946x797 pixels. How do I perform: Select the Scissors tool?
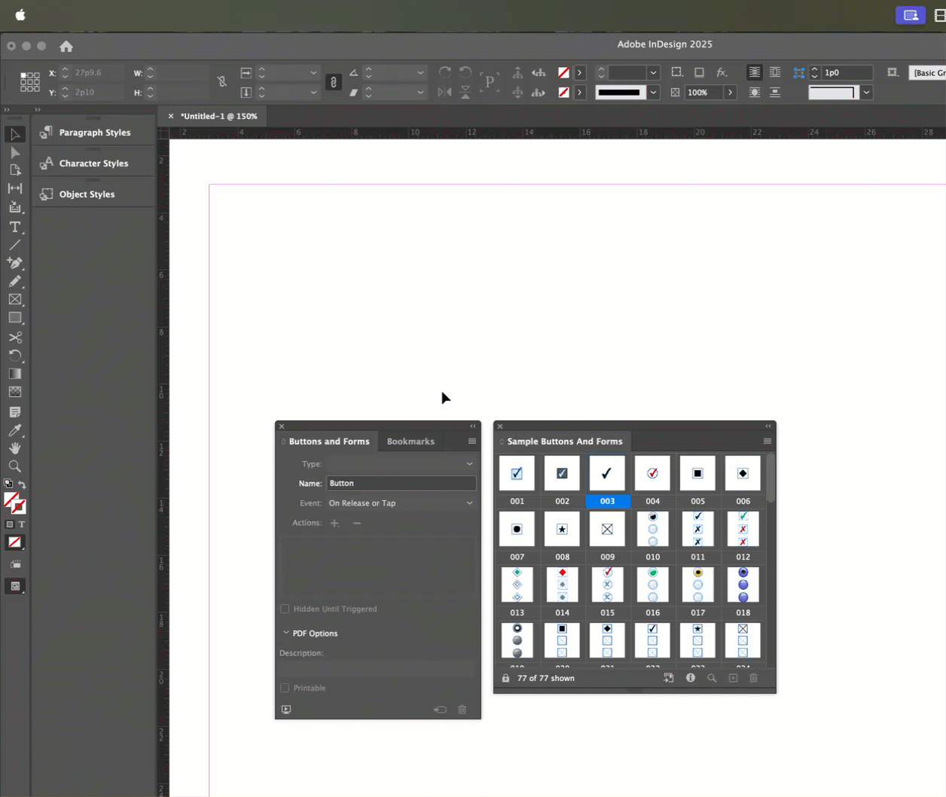15,337
